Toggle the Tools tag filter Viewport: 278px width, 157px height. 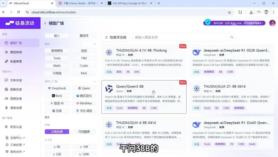click(x=57, y=58)
